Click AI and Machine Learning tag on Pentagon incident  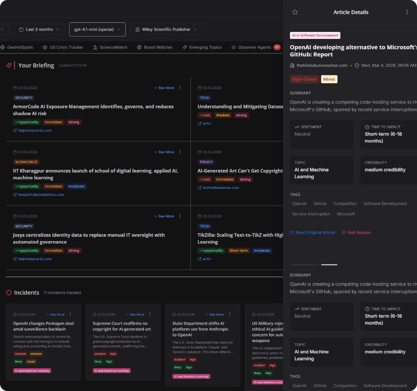[x=32, y=371]
